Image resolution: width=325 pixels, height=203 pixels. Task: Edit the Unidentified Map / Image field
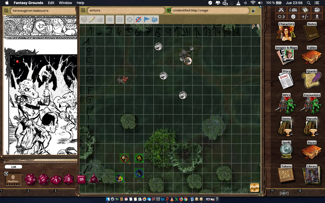click(x=210, y=10)
